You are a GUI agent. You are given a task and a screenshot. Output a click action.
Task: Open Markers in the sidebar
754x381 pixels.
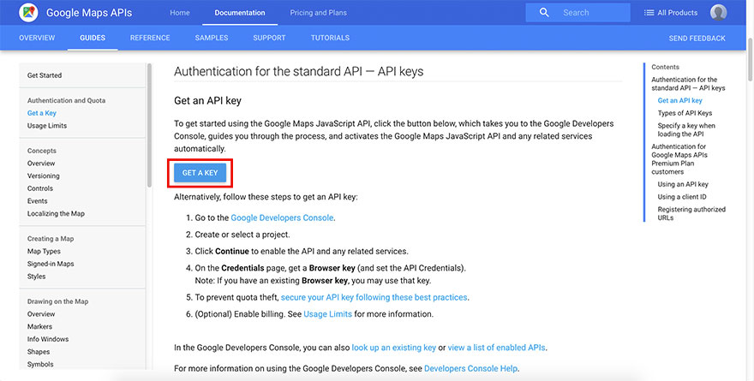click(x=39, y=327)
